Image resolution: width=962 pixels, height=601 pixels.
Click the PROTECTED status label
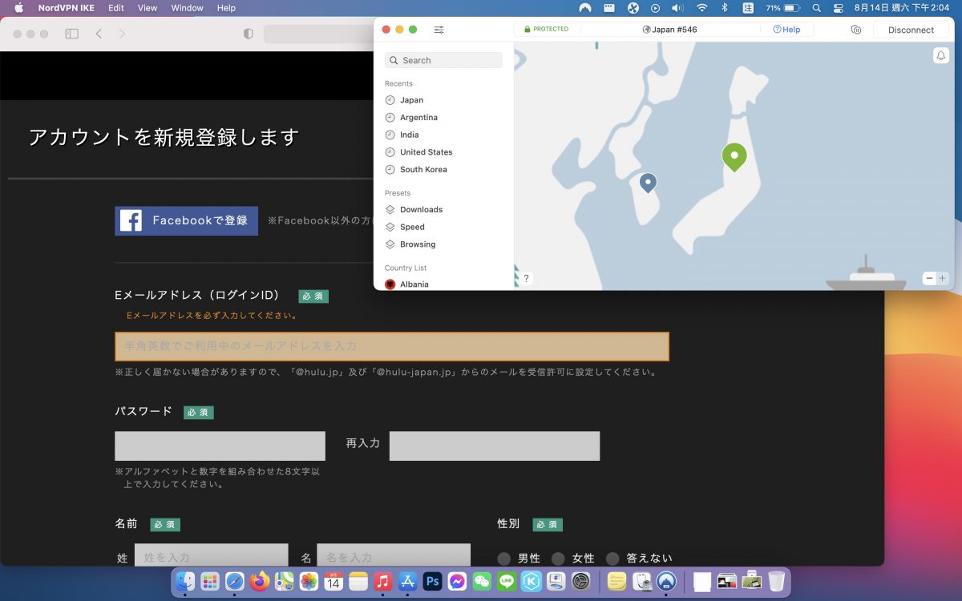pyautogui.click(x=546, y=30)
